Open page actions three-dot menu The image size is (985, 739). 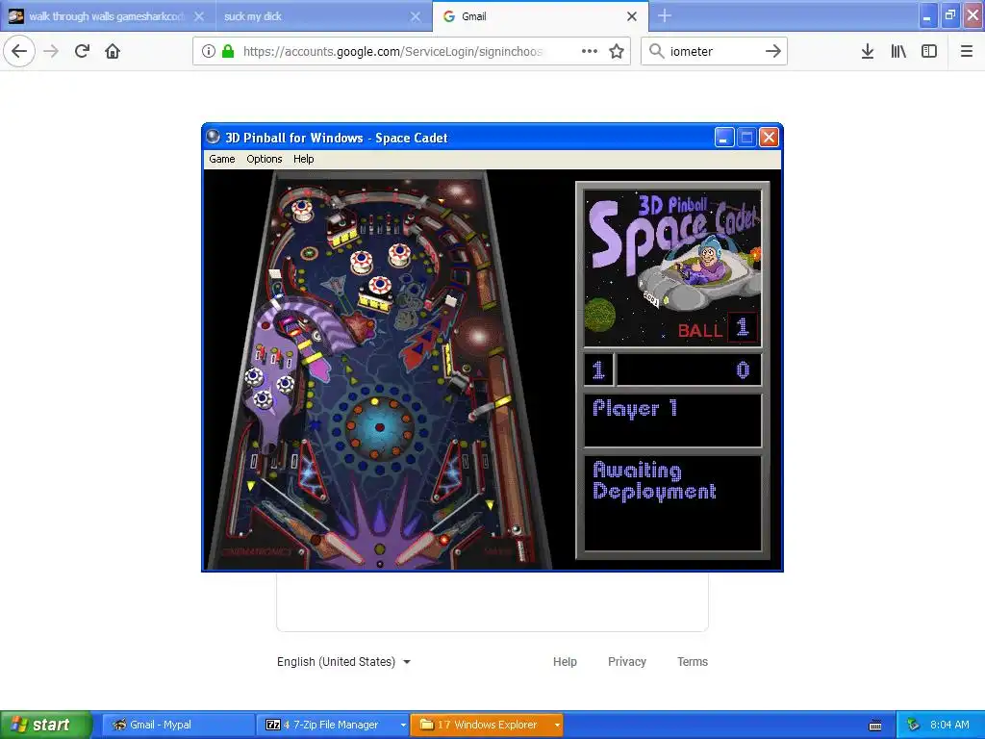click(x=590, y=51)
